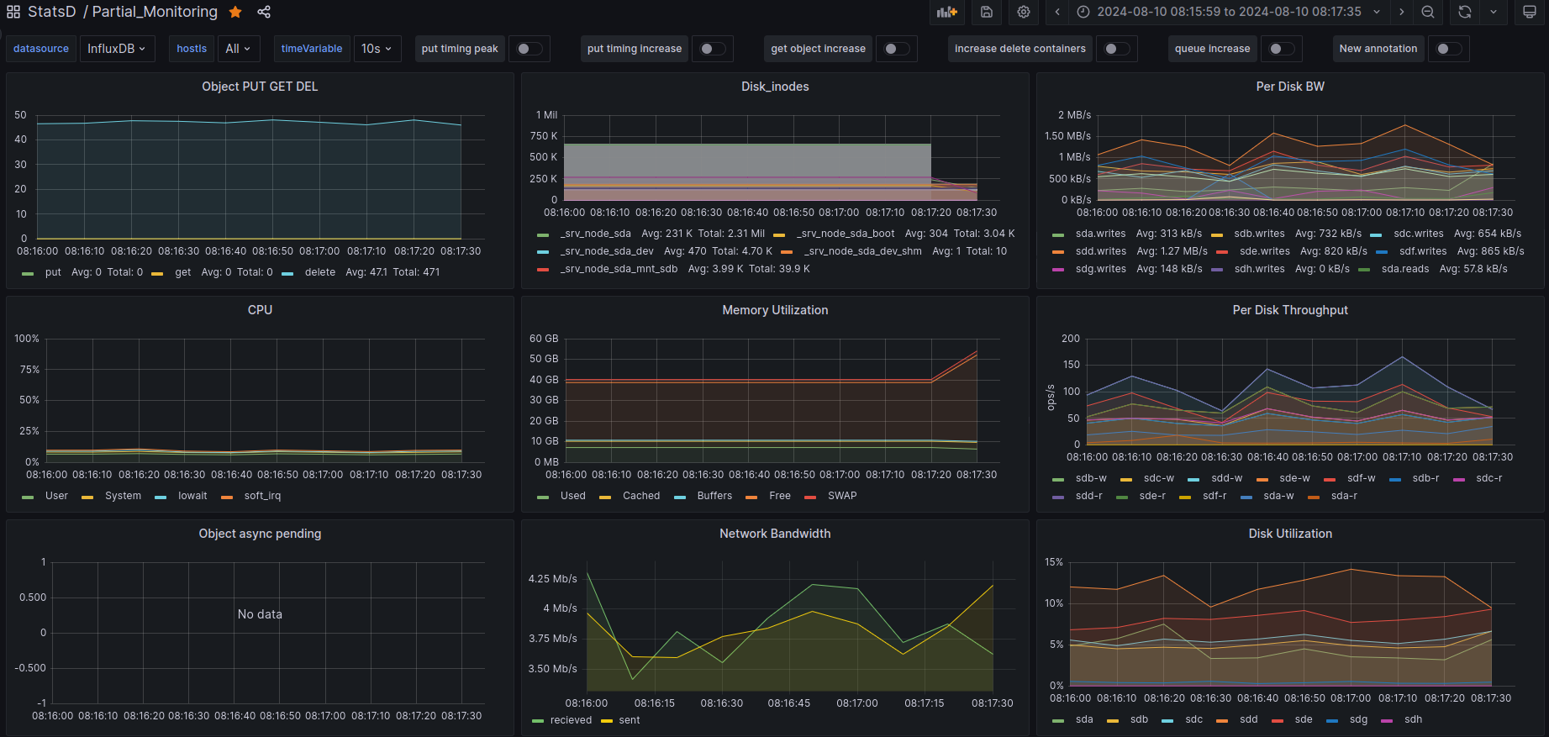Turn on the queue increase annotation
This screenshot has width=1549, height=737.
pos(1280,49)
